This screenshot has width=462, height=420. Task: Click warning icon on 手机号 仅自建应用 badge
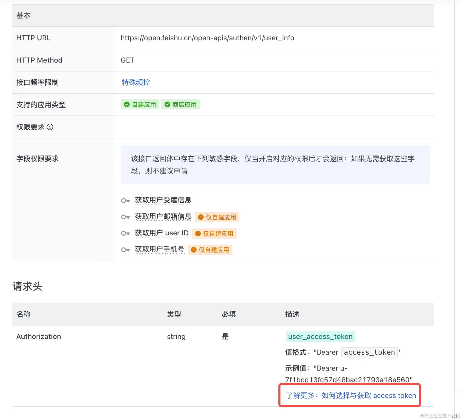(194, 250)
